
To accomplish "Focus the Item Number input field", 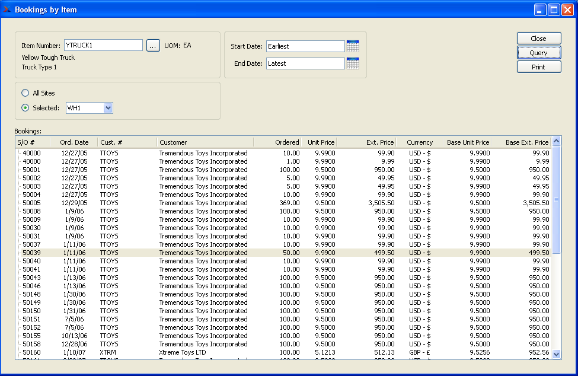I will 103,46.
